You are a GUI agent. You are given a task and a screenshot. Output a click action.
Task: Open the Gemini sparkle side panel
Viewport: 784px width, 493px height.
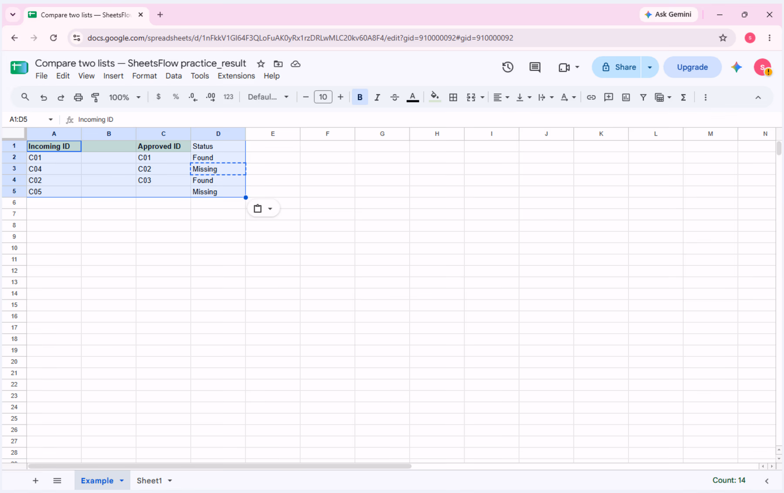tap(737, 67)
